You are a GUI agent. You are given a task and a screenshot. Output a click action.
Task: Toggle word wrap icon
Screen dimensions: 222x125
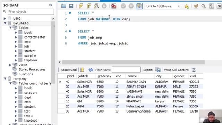(219, 6)
